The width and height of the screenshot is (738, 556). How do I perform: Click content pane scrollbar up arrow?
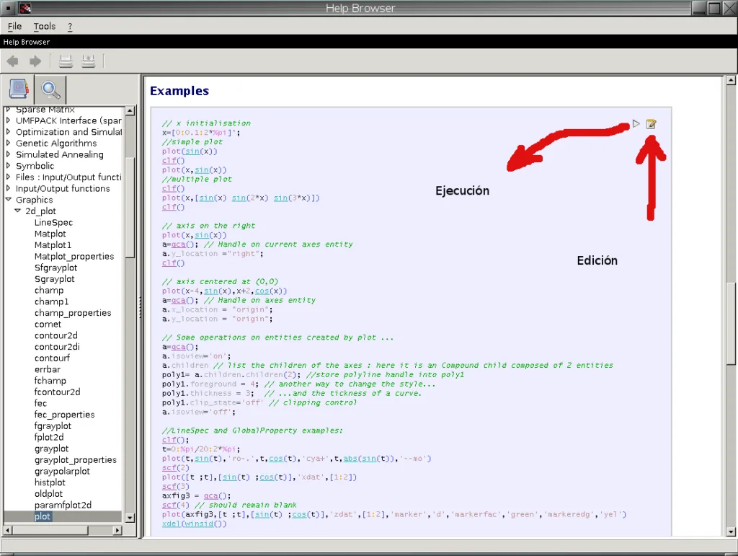[731, 80]
